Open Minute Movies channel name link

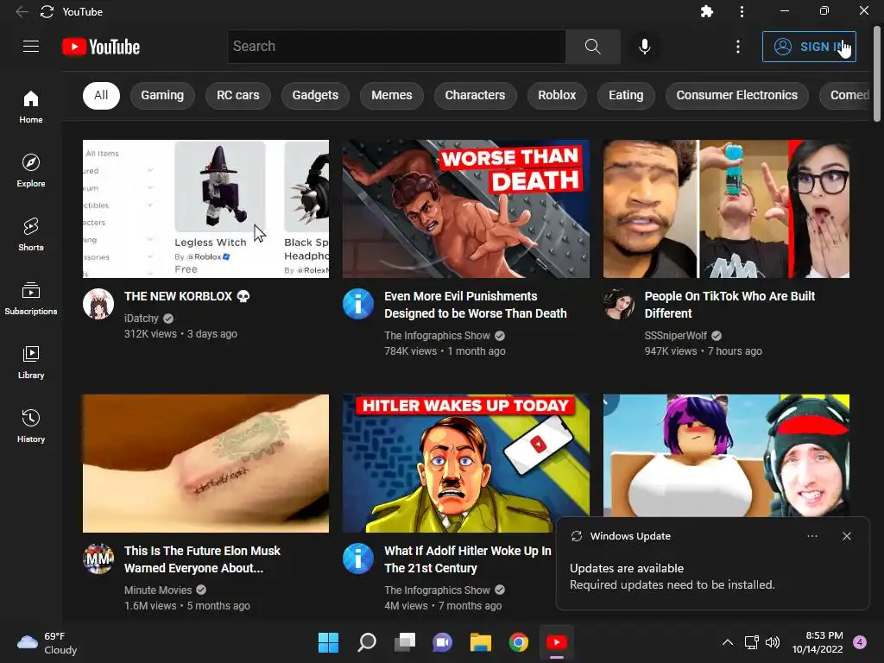coord(158,590)
